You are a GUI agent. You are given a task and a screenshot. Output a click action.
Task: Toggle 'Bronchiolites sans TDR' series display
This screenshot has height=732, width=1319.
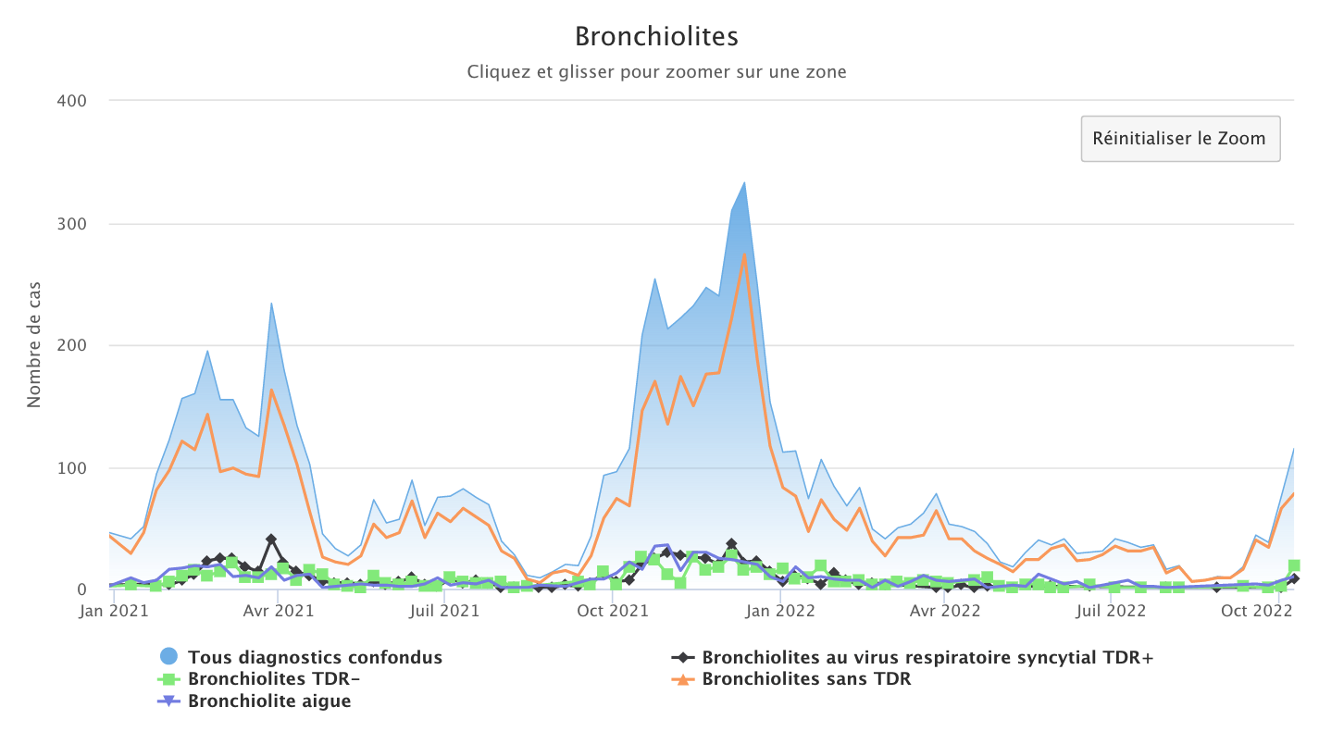805,678
